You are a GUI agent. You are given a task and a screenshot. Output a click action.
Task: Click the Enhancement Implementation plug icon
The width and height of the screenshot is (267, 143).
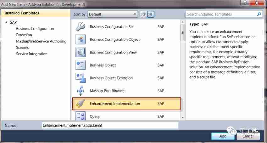click(80, 104)
